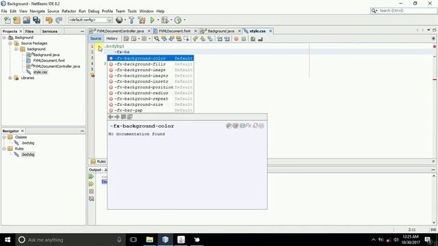The height and width of the screenshot is (246, 438).
Task: Open the Navigate menu
Action: tap(37, 11)
